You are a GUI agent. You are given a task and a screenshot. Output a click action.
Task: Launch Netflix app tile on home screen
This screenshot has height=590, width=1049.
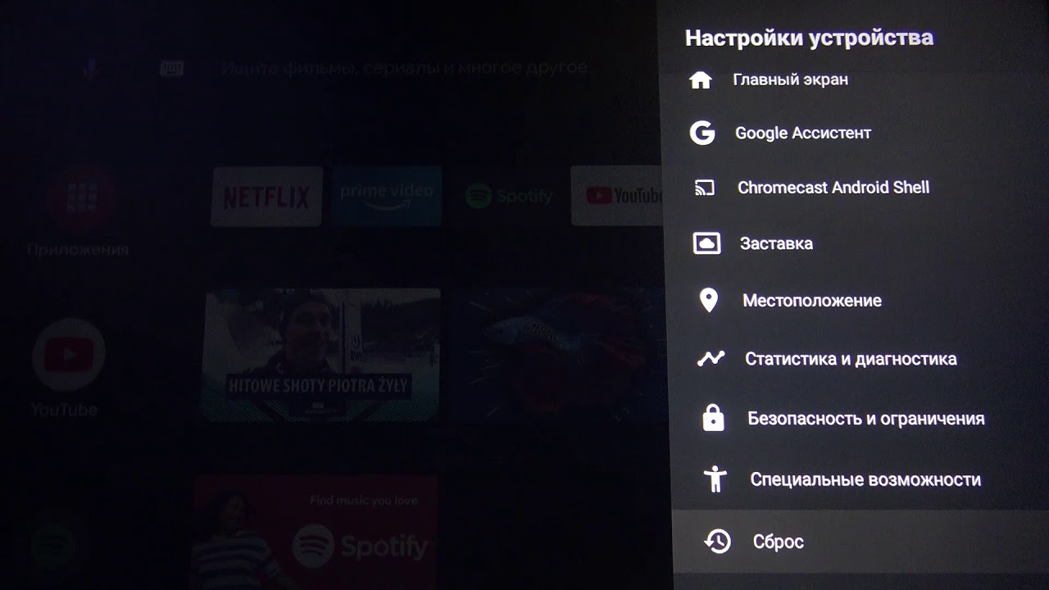tap(266, 197)
